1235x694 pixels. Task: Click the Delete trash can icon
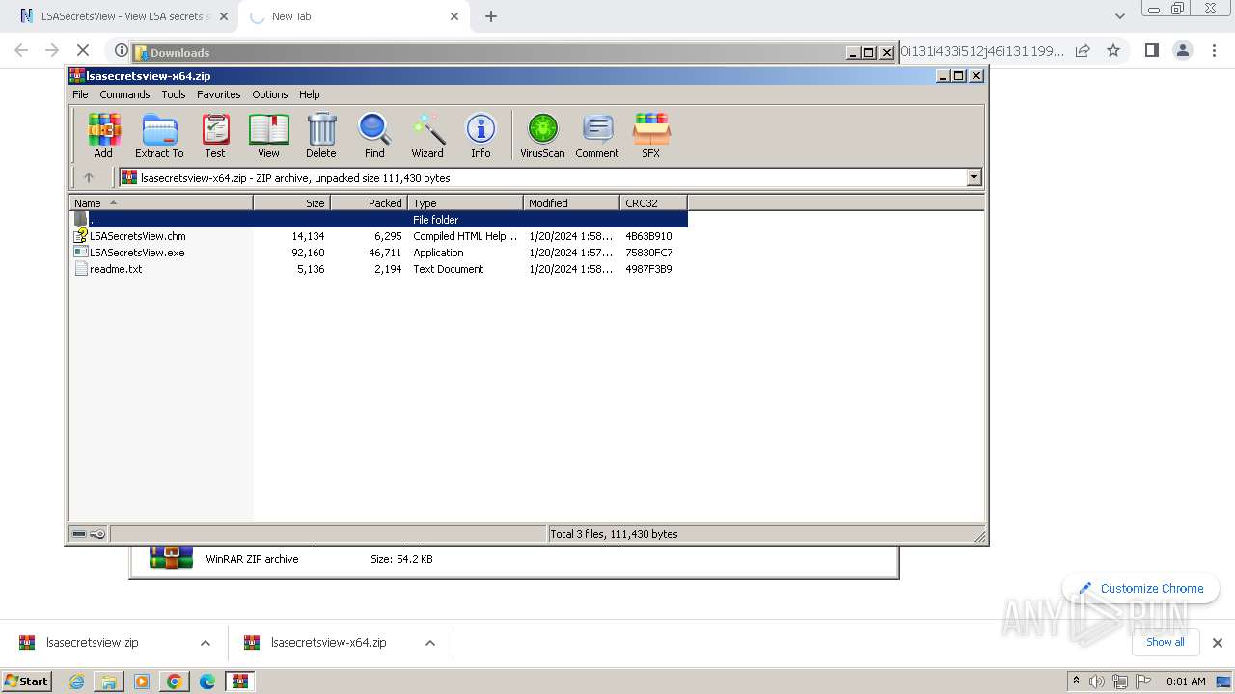[321, 135]
